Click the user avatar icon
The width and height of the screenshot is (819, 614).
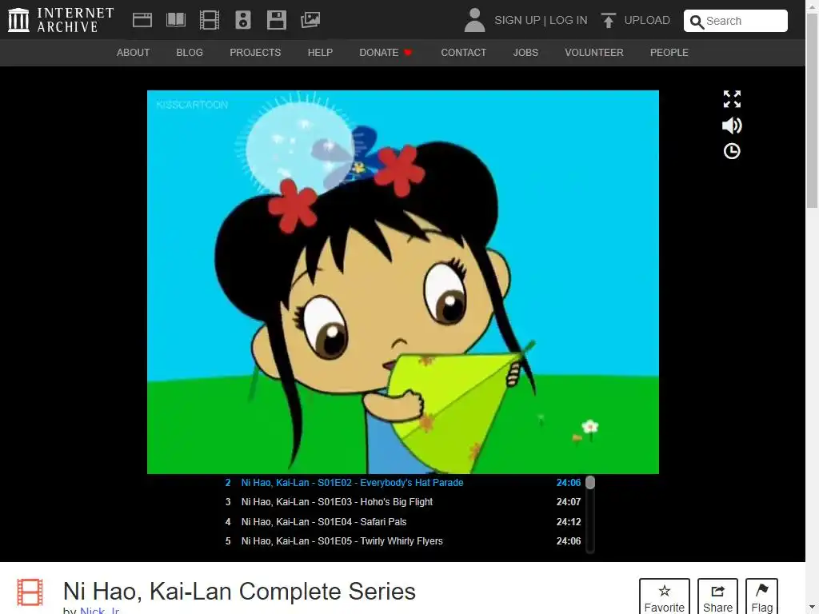(474, 20)
